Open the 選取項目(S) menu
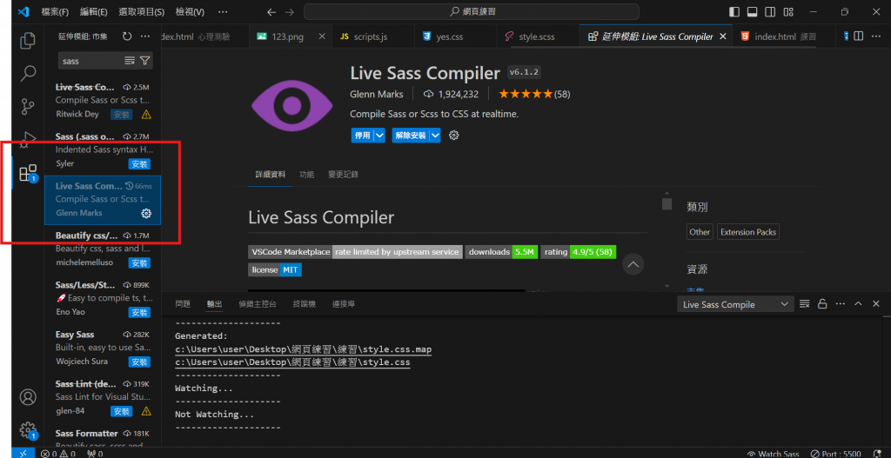 [x=142, y=12]
